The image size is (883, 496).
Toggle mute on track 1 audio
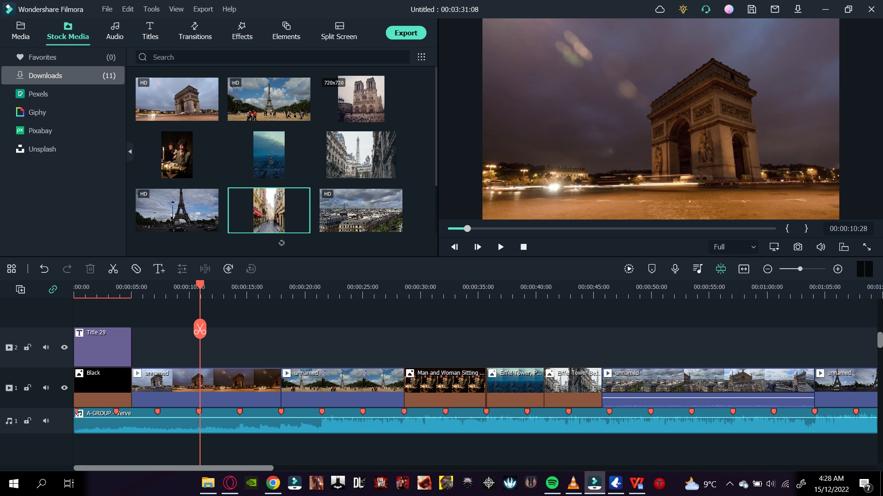(46, 420)
